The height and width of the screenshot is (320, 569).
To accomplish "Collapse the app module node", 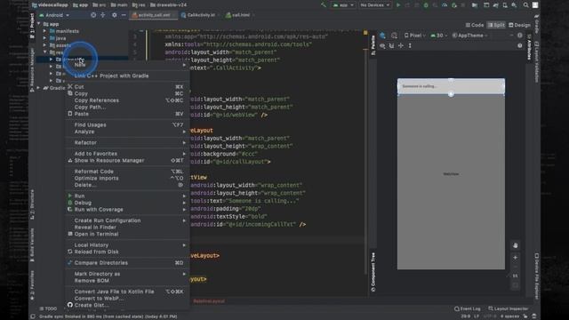I will point(38,24).
